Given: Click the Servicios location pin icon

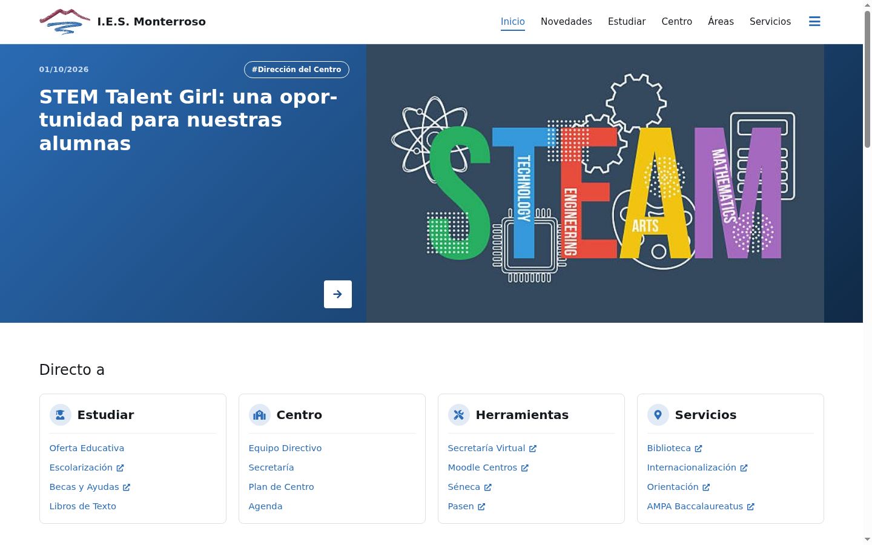Looking at the screenshot, I should click(658, 415).
